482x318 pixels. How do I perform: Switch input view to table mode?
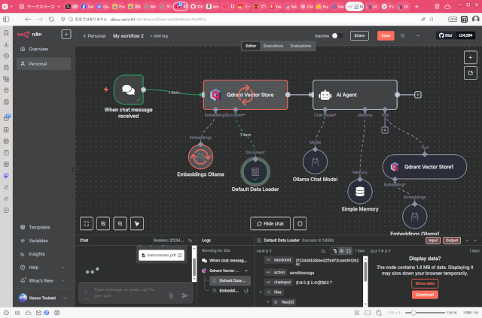(x=341, y=251)
